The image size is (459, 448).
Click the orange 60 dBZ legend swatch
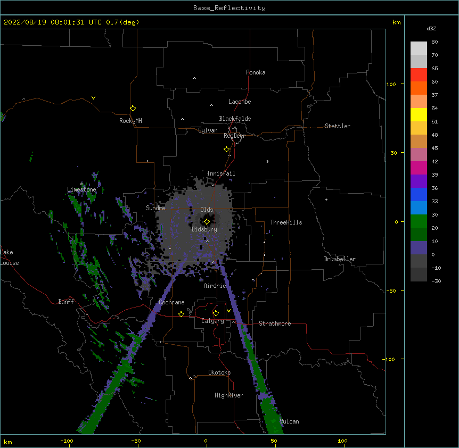pyautogui.click(x=419, y=88)
